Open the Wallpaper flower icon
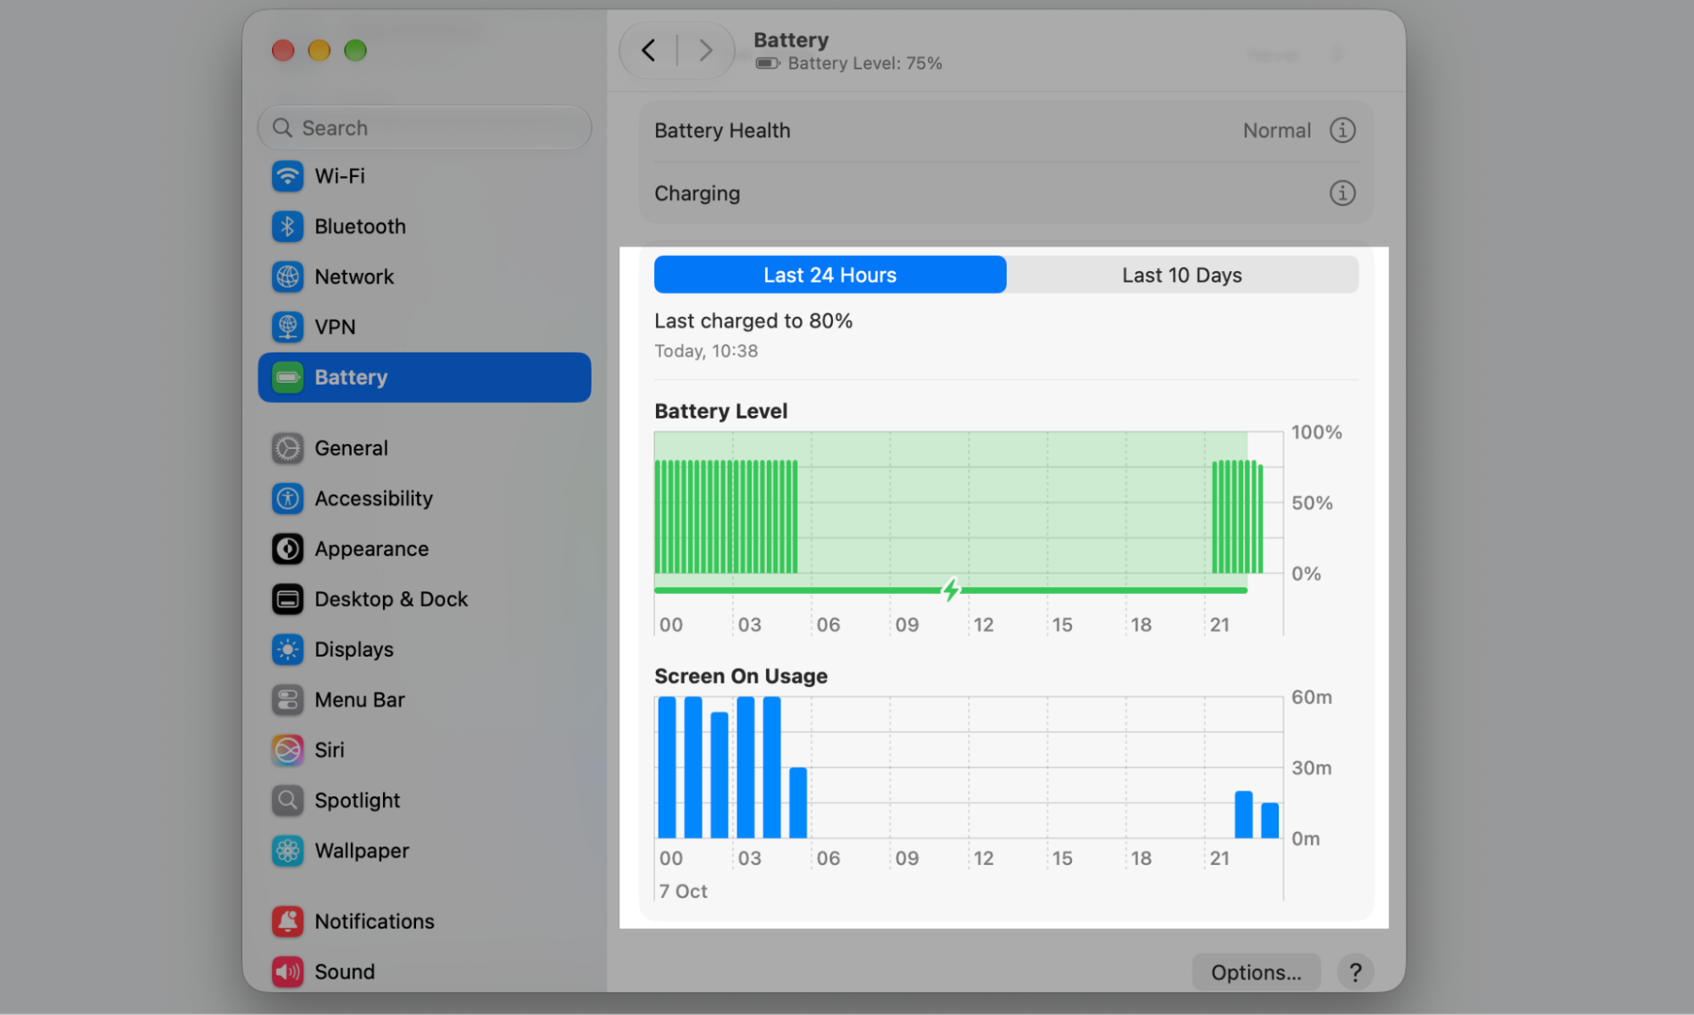The image size is (1694, 1015). click(x=287, y=851)
